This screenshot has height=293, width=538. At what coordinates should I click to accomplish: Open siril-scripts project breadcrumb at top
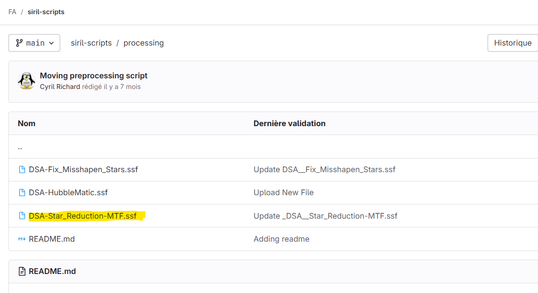[46, 12]
